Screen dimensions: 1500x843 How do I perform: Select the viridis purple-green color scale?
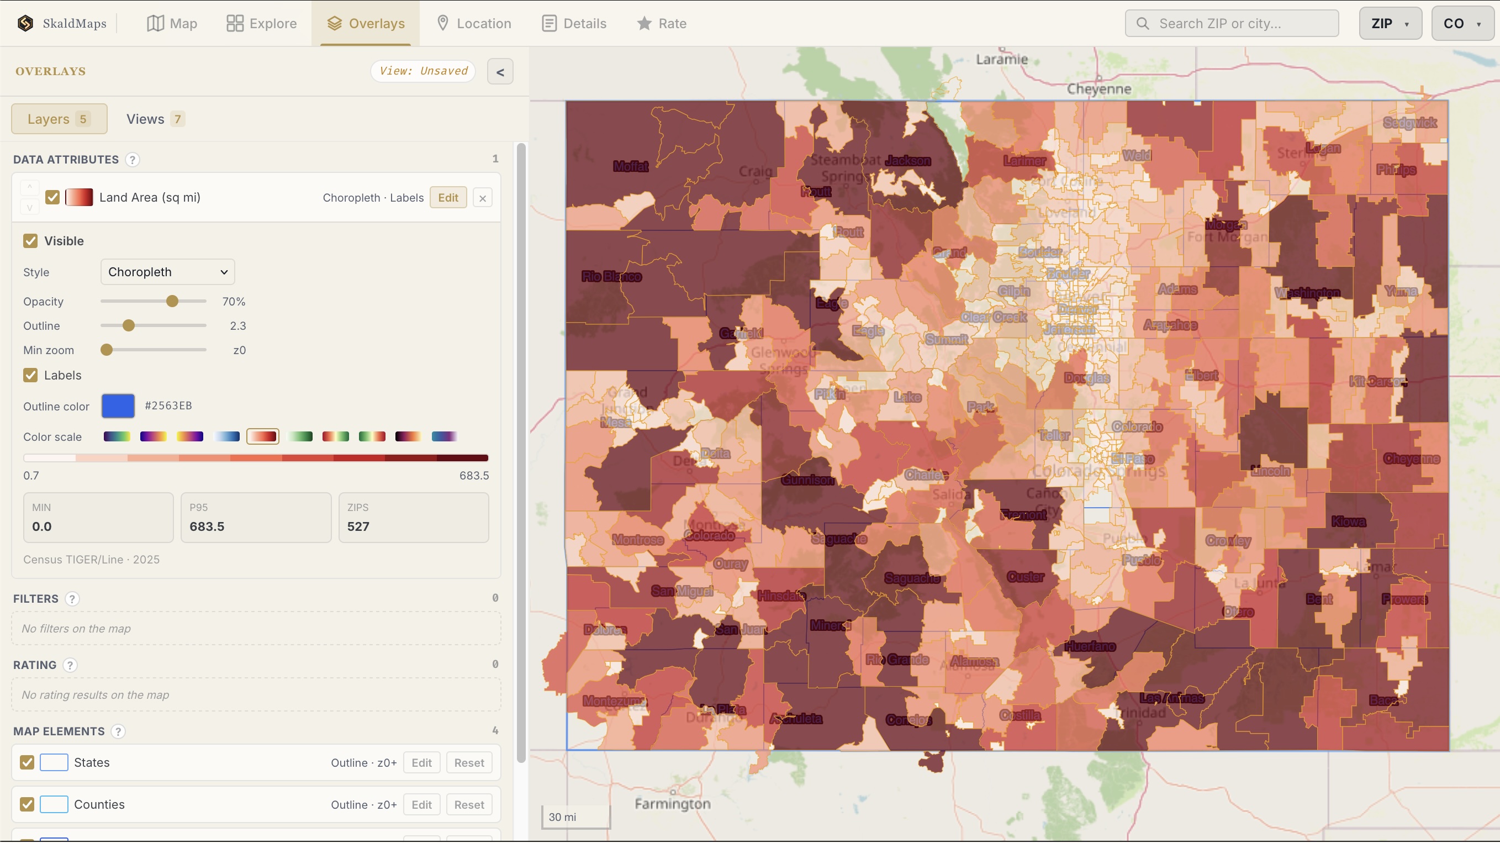tap(117, 436)
